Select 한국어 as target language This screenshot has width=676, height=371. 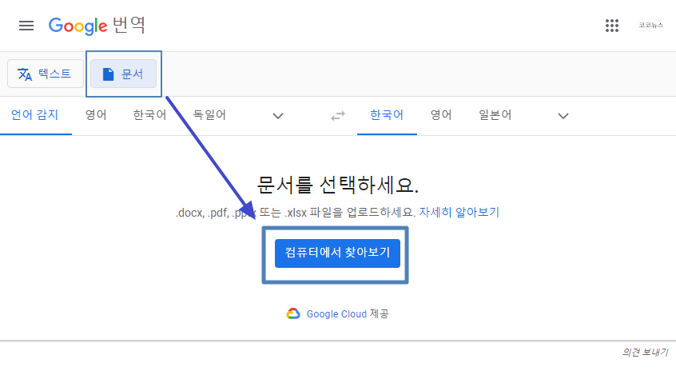pyautogui.click(x=387, y=115)
